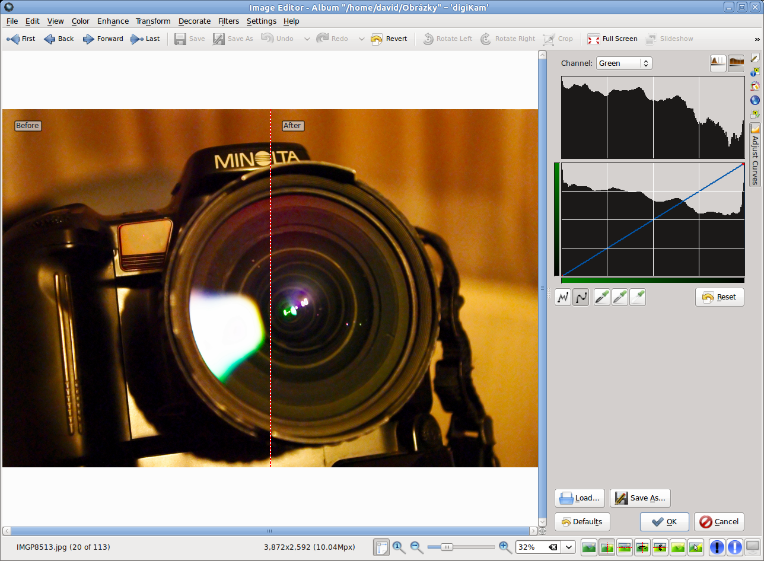Cancel the curves adjustment
Screen dimensions: 764x561
pyautogui.click(x=719, y=522)
